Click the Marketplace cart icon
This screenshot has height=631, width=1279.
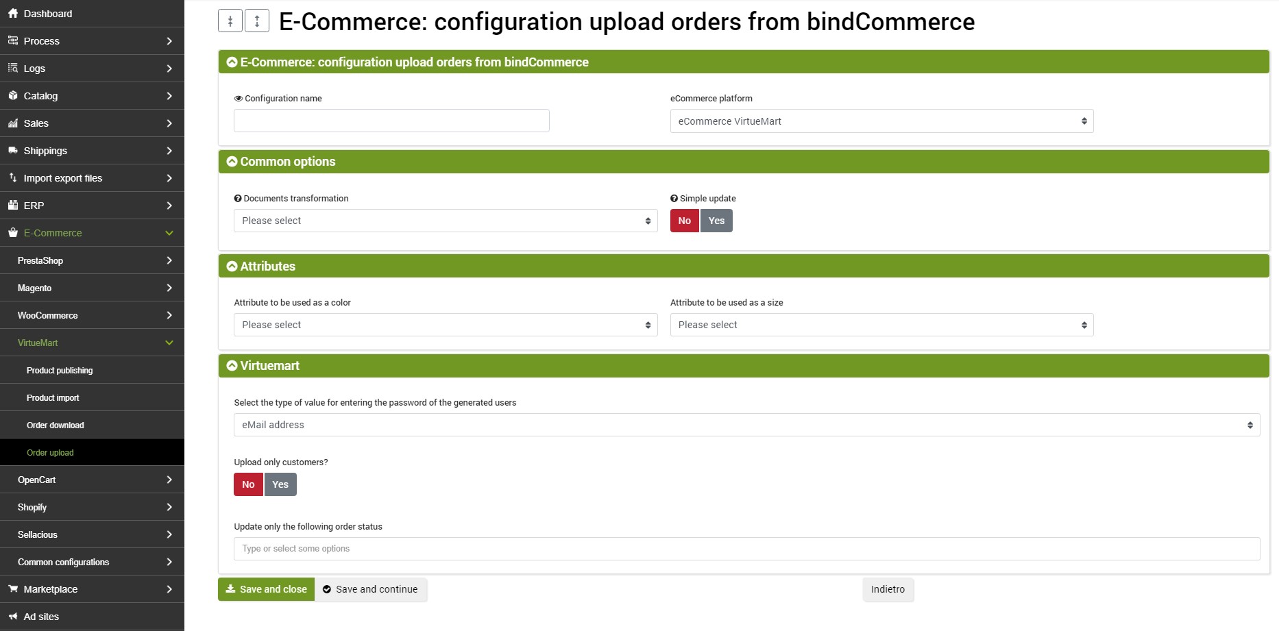13,589
